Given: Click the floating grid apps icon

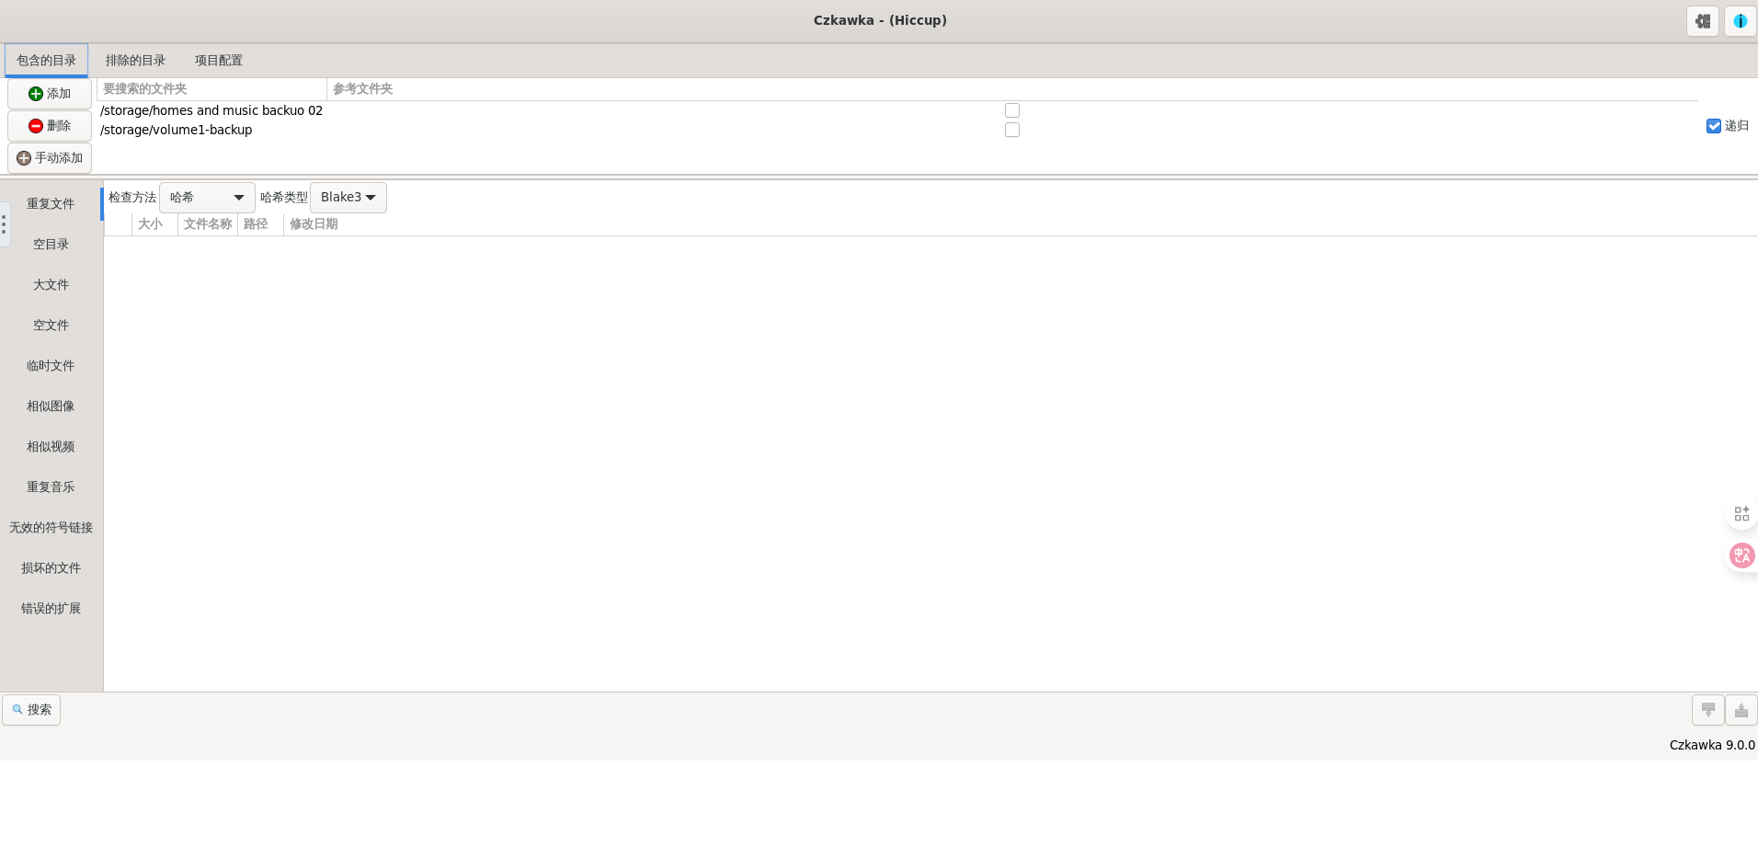Looking at the screenshot, I should pos(1741,514).
